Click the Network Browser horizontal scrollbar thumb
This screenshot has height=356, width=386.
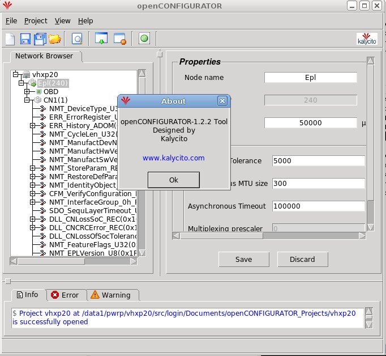pos(51,261)
